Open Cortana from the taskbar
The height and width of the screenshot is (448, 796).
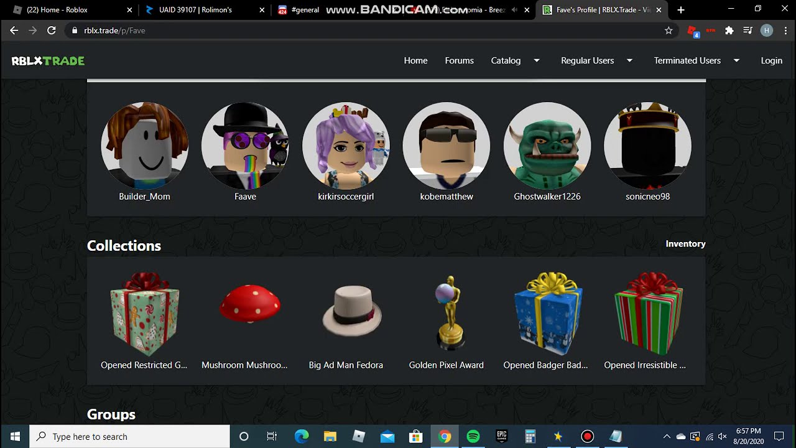(x=244, y=436)
